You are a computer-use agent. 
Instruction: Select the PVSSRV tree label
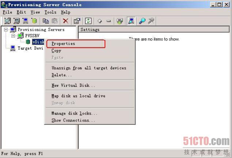[x=32, y=36]
